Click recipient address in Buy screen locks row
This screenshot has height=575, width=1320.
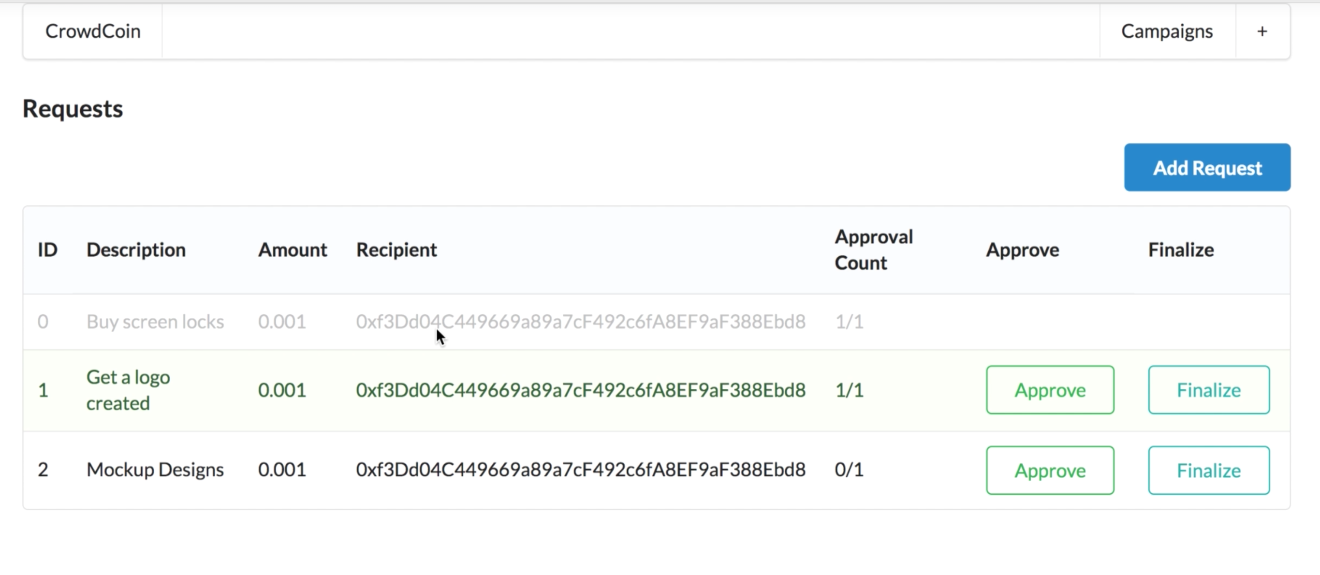580,322
